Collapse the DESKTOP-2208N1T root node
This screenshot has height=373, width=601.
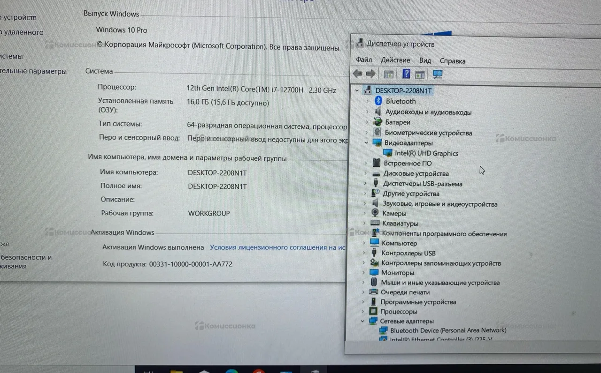357,90
